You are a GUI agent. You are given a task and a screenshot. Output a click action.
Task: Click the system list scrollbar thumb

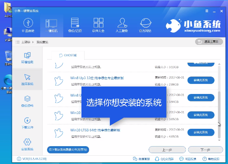219,115
